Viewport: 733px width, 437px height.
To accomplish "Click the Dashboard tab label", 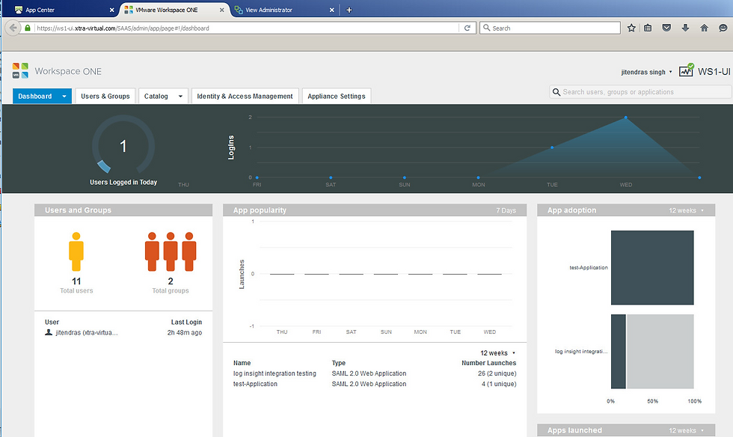I will click(34, 96).
